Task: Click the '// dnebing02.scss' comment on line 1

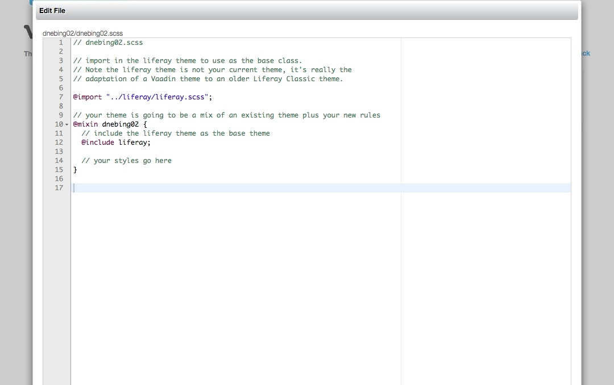Action: coord(108,43)
